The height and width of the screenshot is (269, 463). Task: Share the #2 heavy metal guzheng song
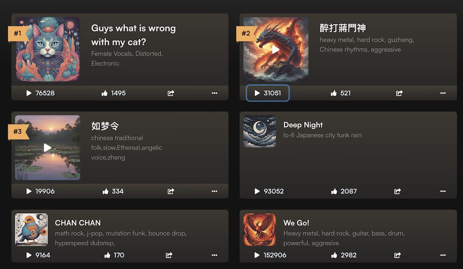(x=399, y=93)
